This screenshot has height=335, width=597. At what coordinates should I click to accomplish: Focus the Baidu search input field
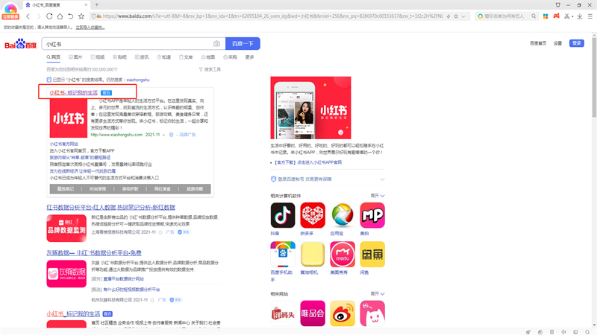128,44
